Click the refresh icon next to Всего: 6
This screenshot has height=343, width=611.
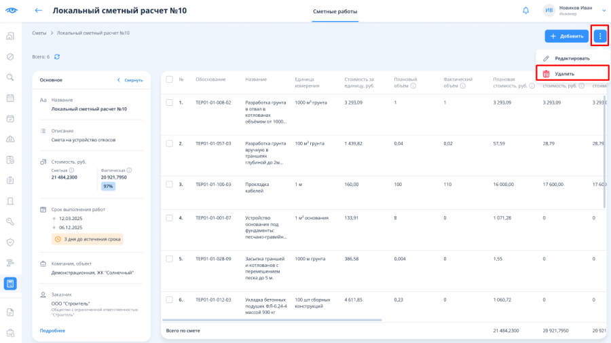pyautogui.click(x=57, y=57)
